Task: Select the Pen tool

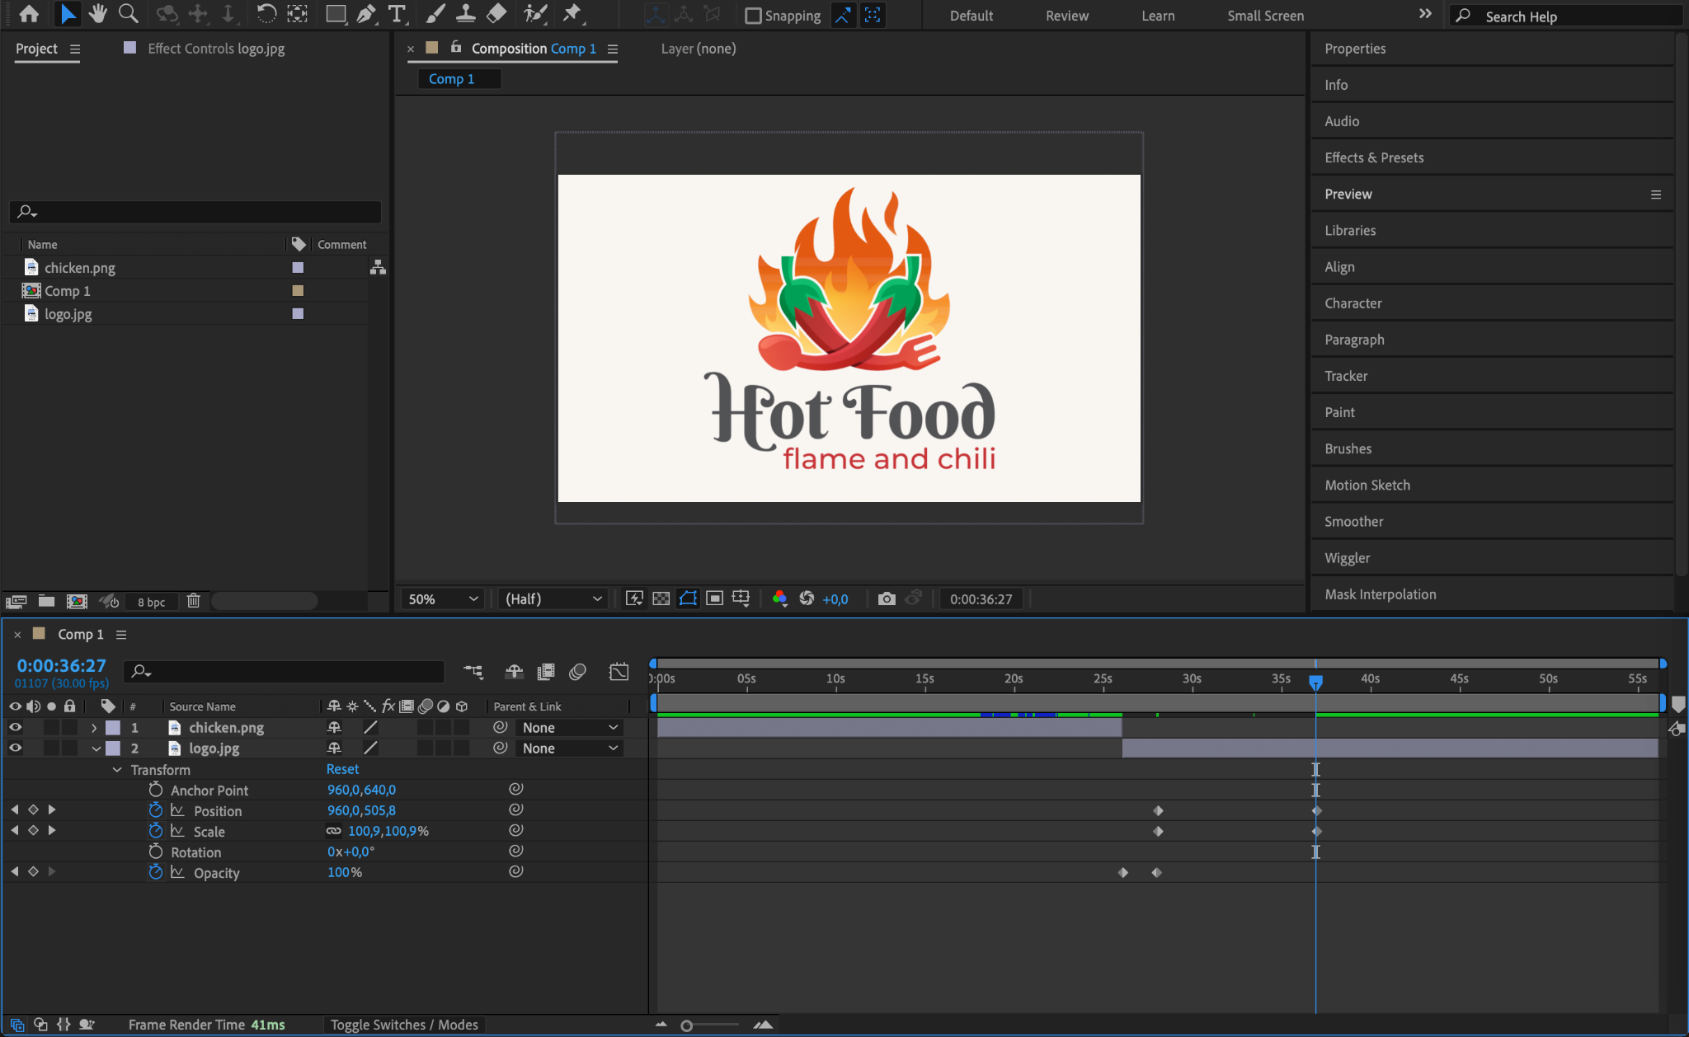Action: coord(366,14)
